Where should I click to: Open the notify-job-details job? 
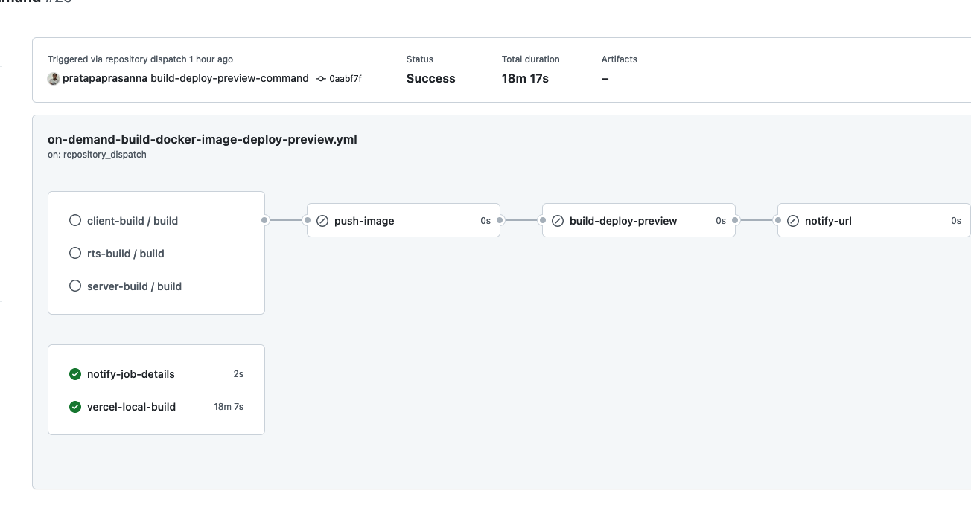(x=131, y=374)
